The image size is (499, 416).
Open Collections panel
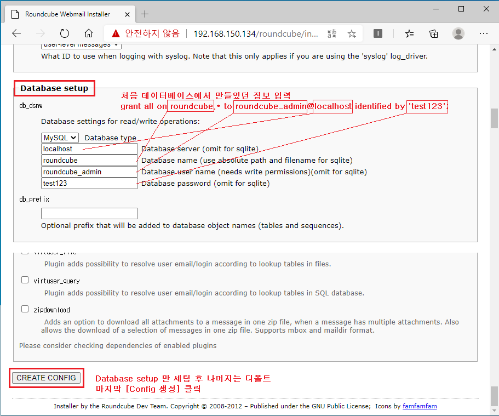pyautogui.click(x=434, y=33)
